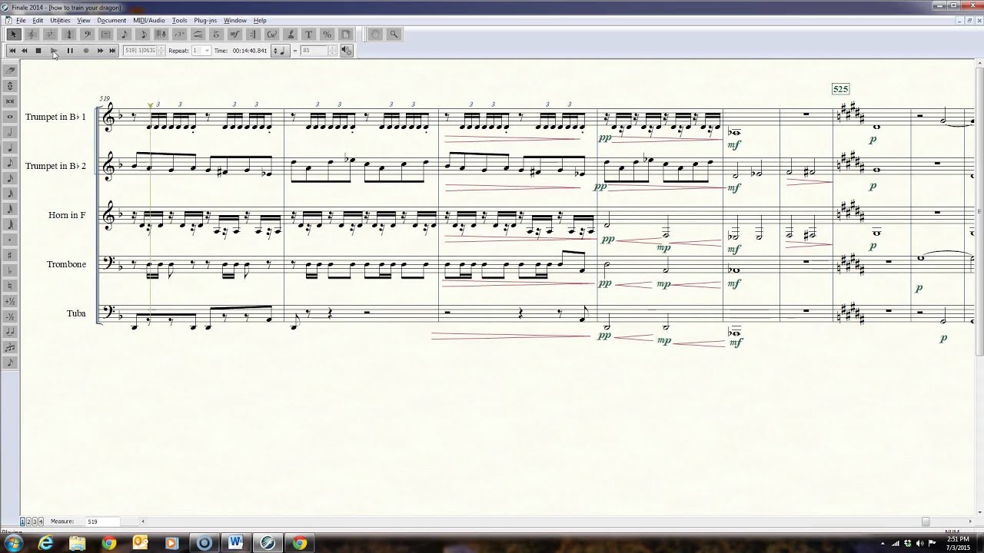
Task: Click the Trumpet in Bb 1 staff name
Action: point(55,117)
